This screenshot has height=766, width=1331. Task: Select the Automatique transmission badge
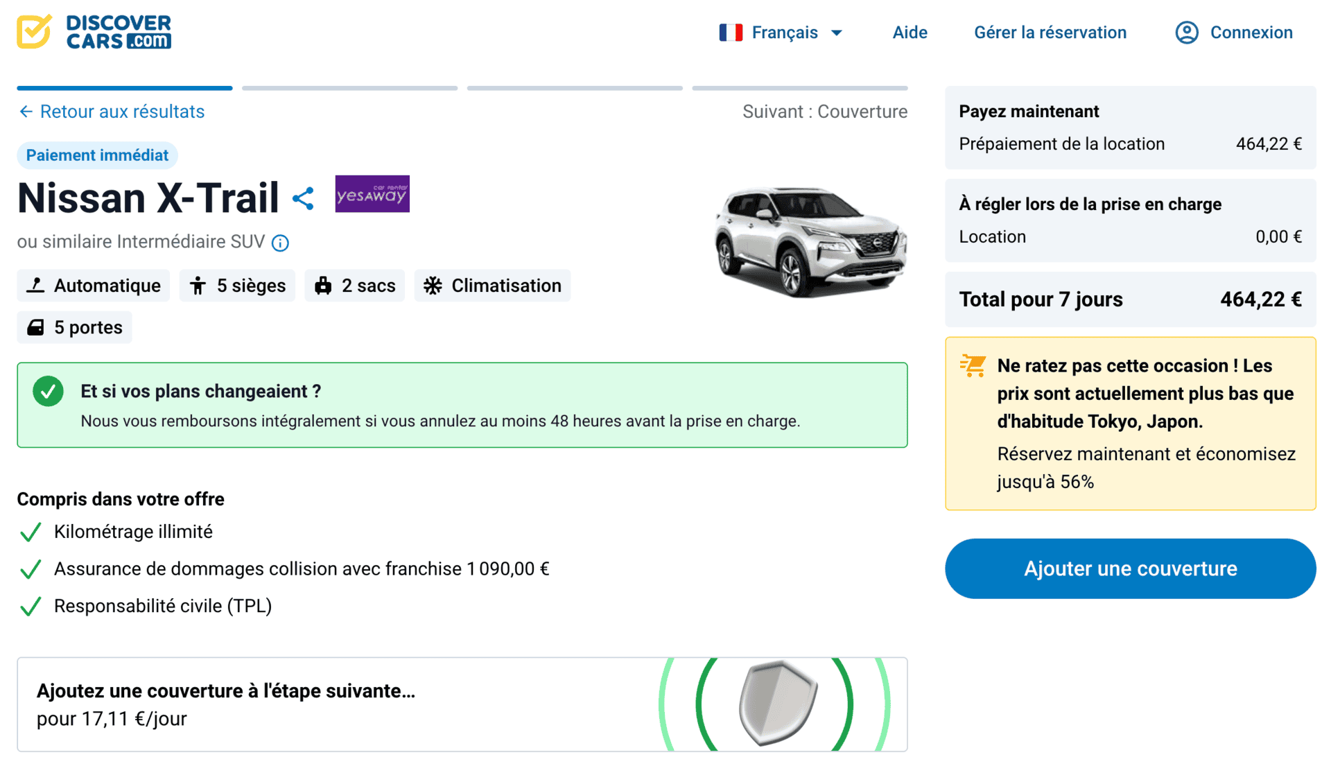tap(93, 285)
